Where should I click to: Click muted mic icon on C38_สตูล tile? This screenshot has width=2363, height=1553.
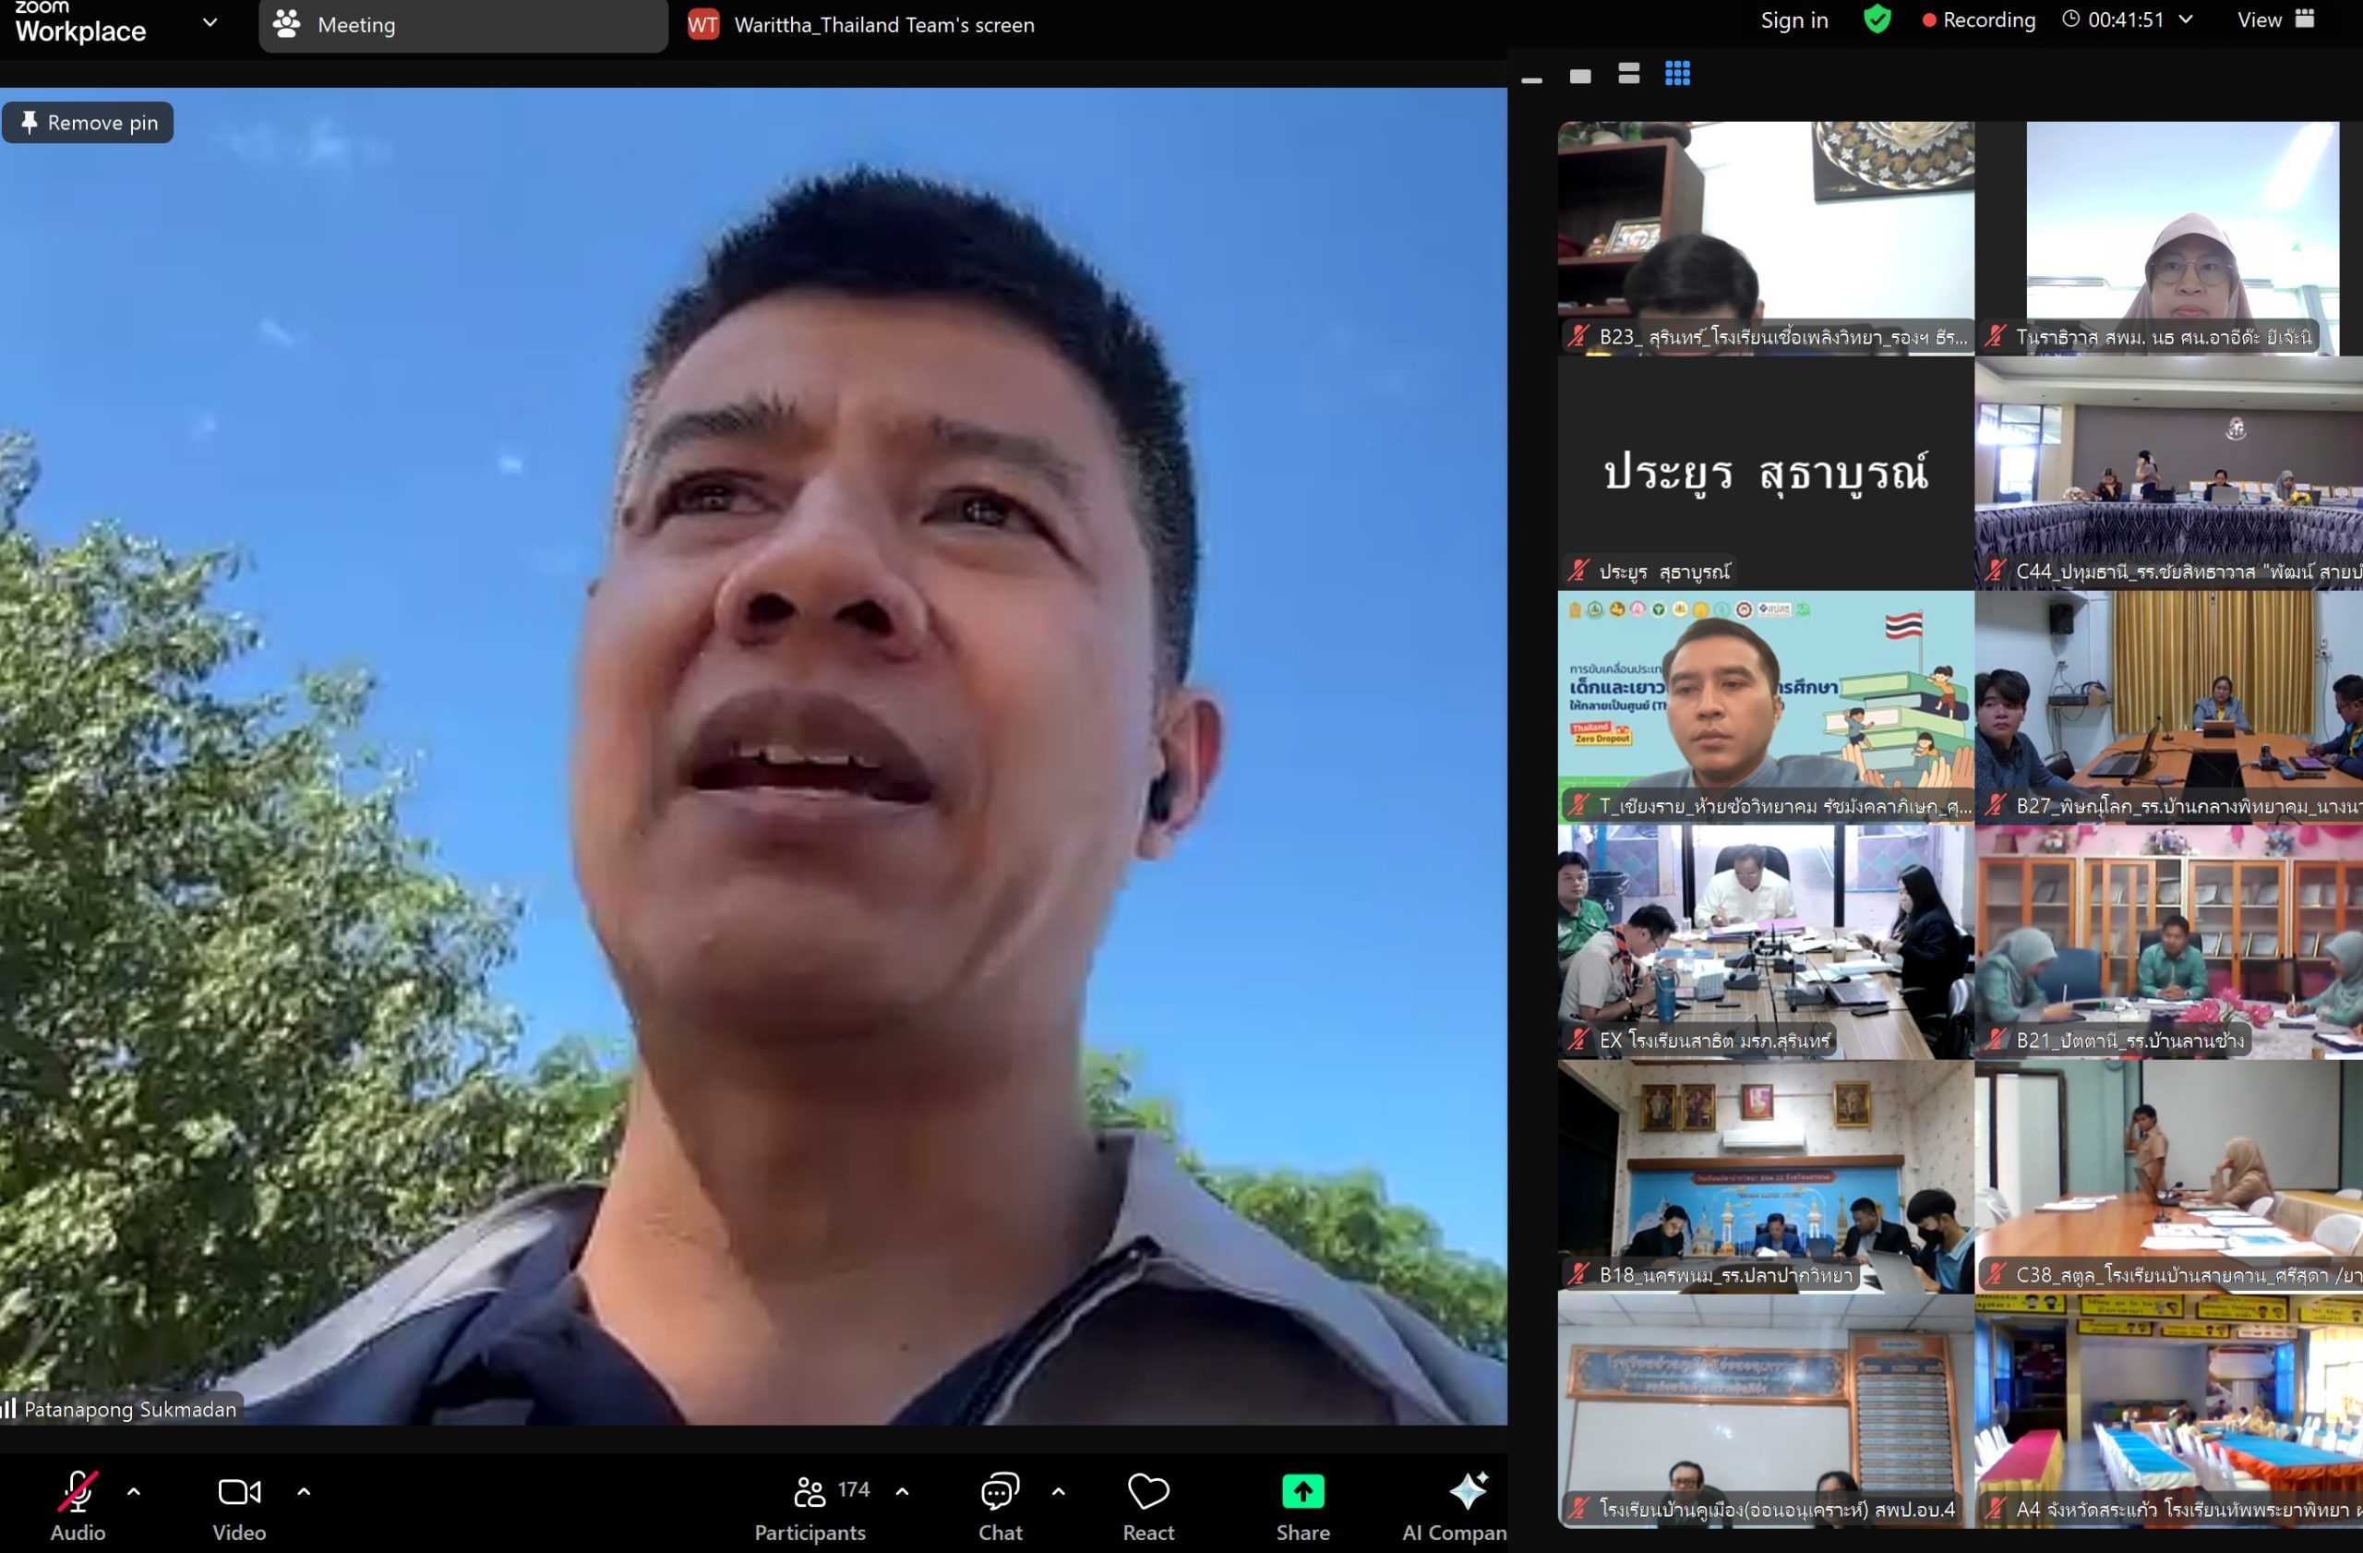(x=1996, y=1273)
